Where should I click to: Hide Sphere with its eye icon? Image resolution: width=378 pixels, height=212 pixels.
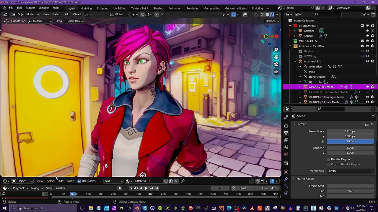pyautogui.click(x=367, y=36)
